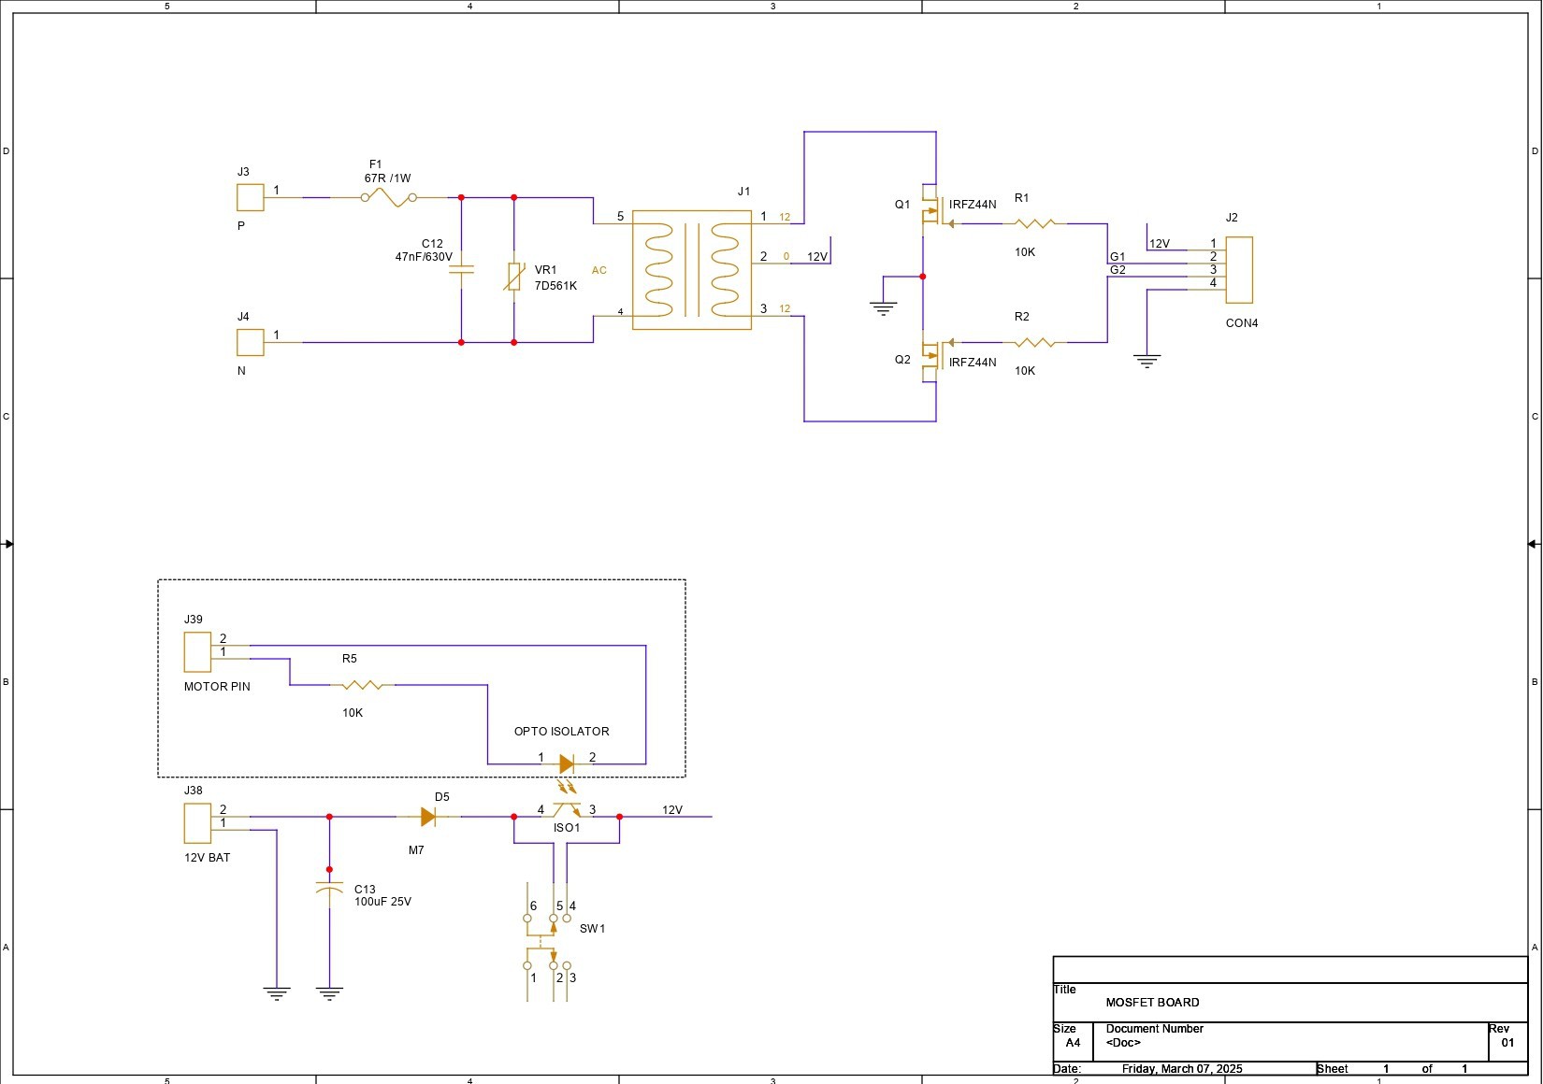
Task: Click the G1 net label
Action: (1118, 257)
